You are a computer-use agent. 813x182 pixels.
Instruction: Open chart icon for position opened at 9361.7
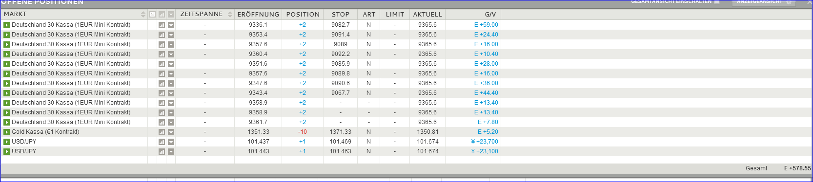pyautogui.click(x=162, y=122)
